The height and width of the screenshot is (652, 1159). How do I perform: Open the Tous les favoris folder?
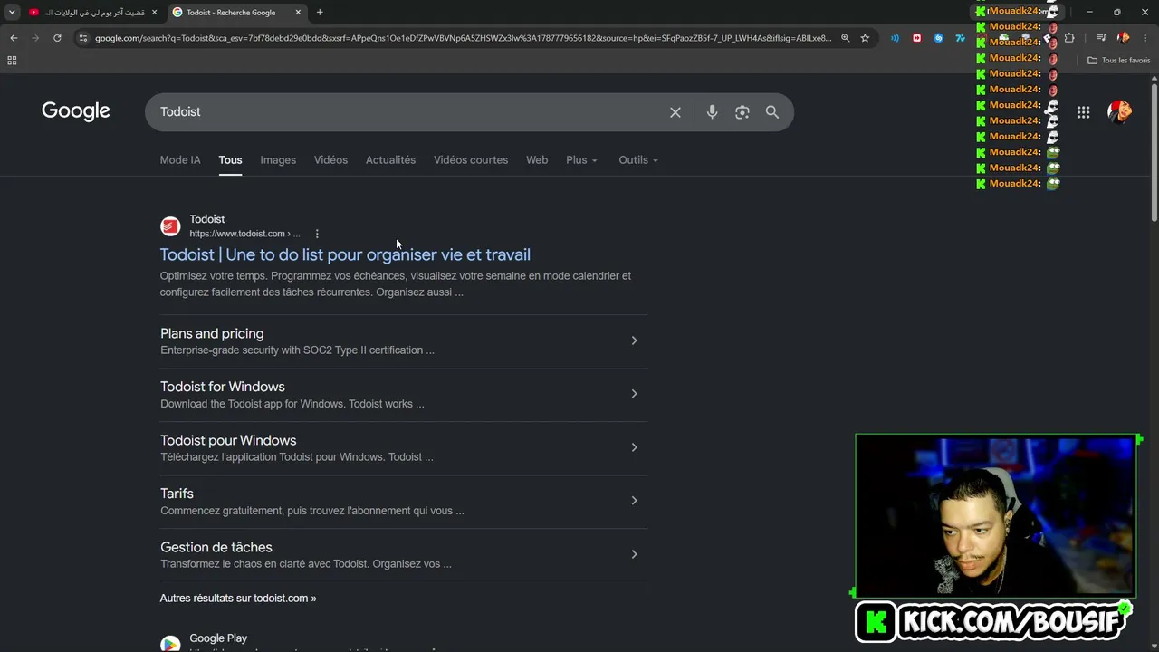(x=1118, y=61)
